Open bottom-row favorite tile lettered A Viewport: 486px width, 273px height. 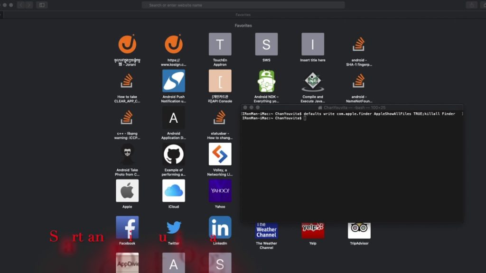click(174, 263)
